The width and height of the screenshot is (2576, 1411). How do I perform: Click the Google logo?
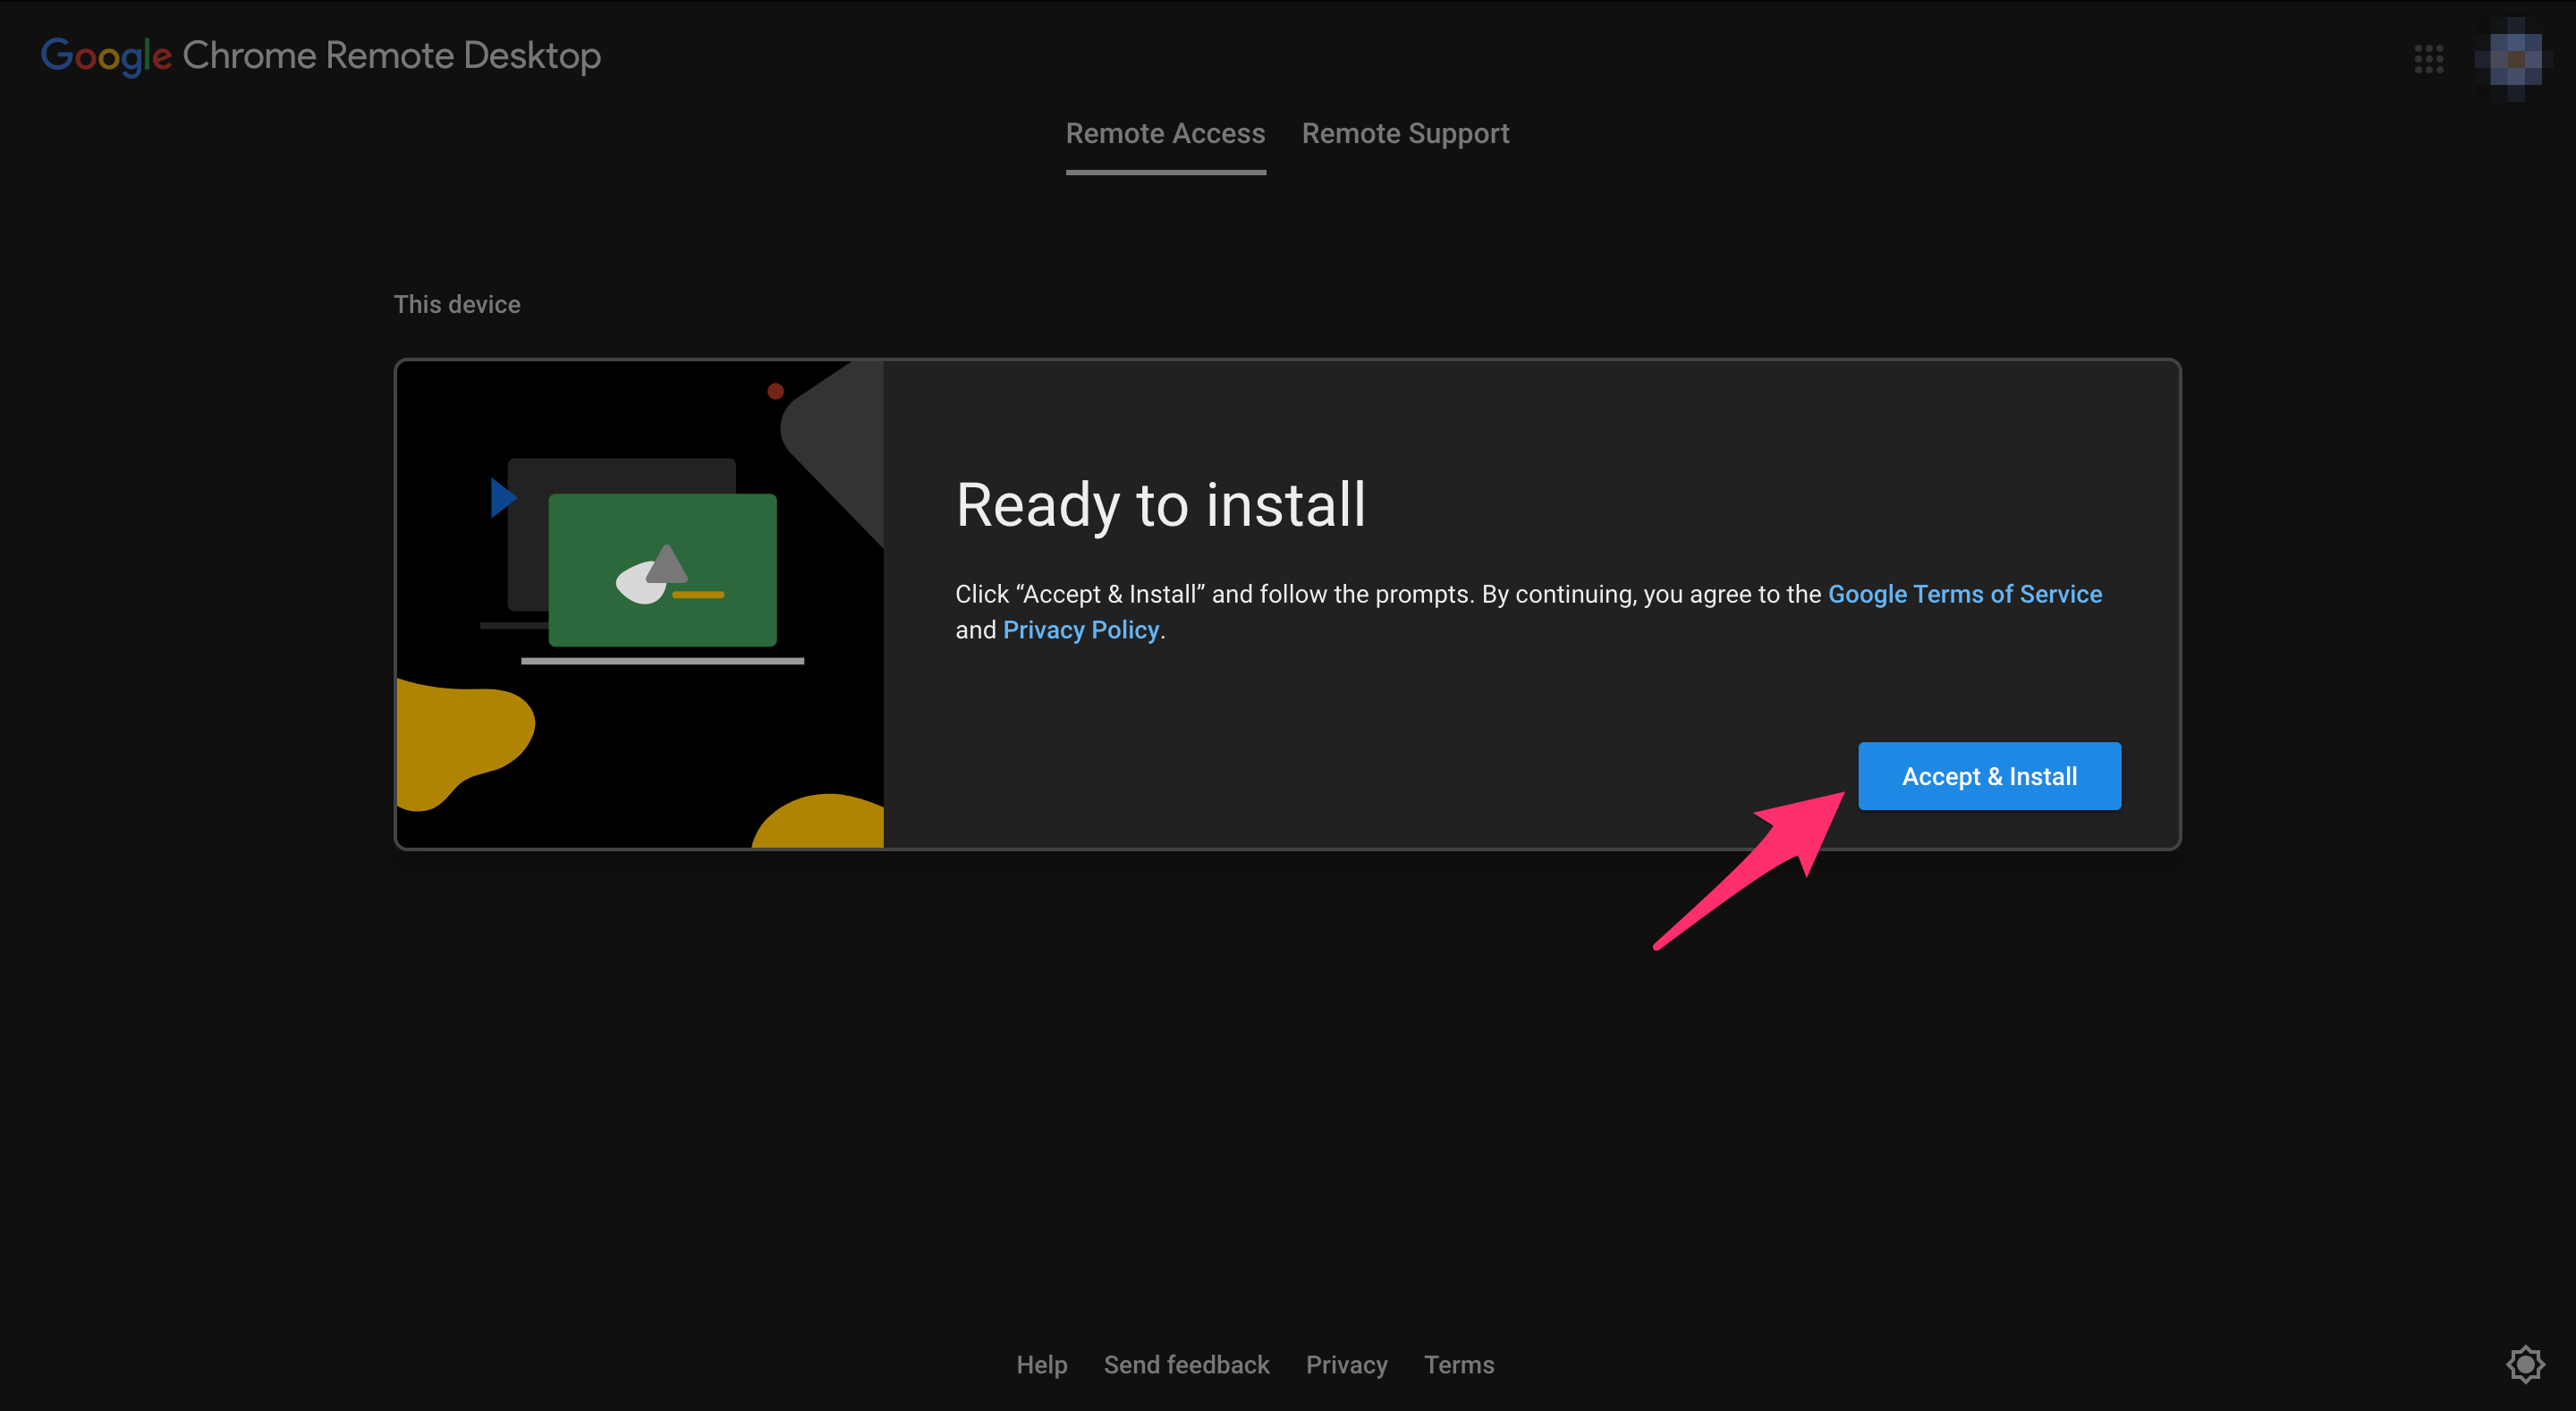click(106, 56)
